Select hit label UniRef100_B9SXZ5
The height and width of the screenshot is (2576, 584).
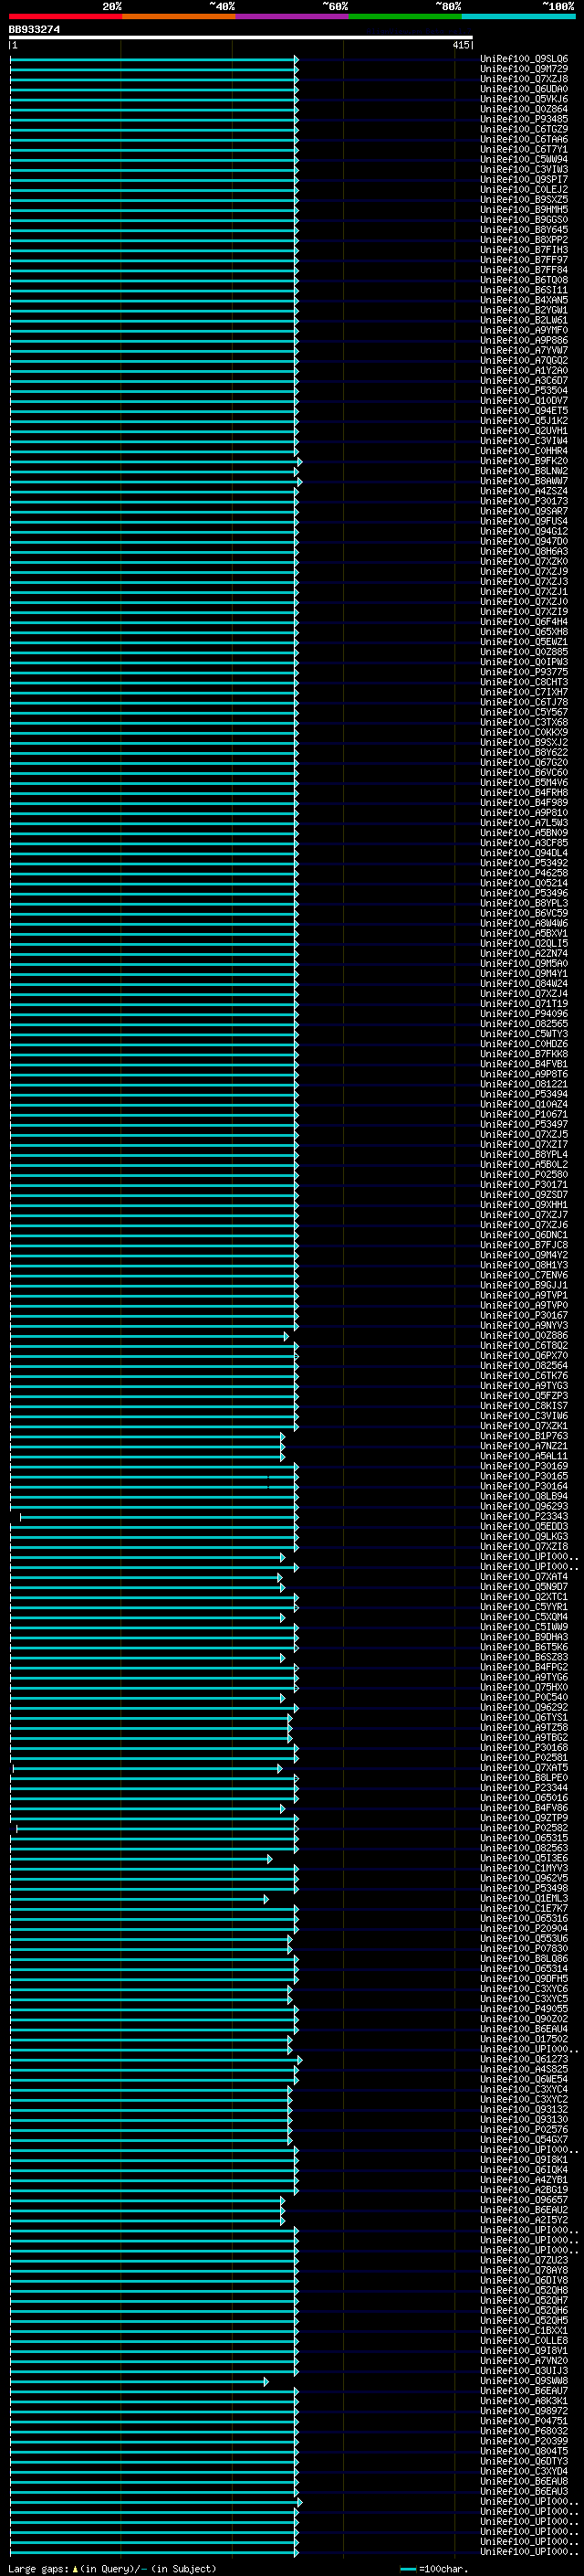tap(524, 199)
